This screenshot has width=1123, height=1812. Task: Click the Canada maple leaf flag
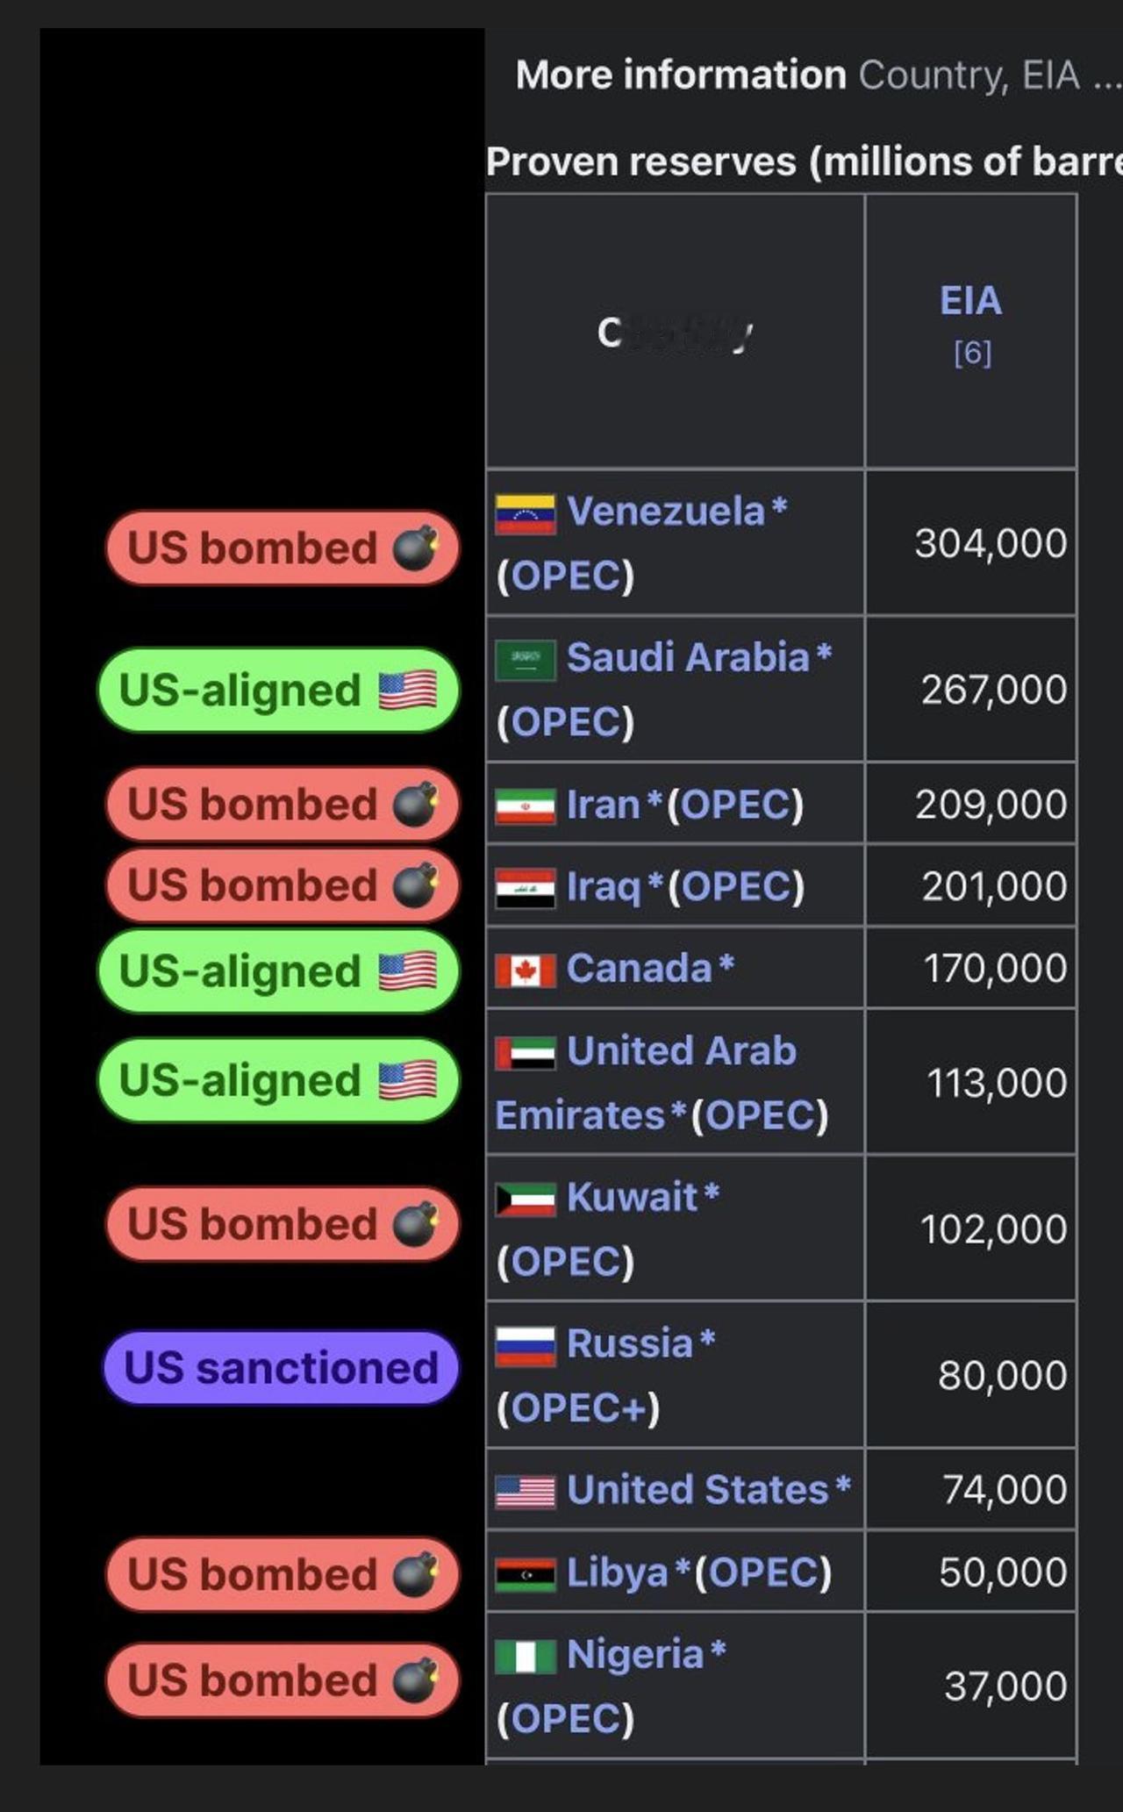point(525,970)
